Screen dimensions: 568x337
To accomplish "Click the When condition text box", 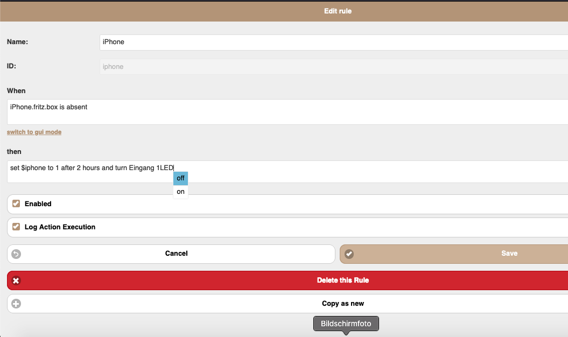I will [287, 112].
